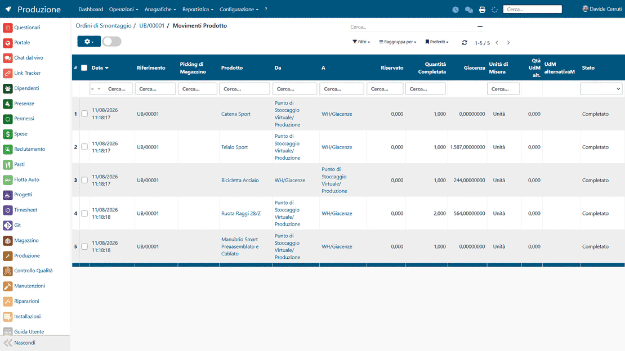Go back to Ordini di Smontaggio breadcrumb
The image size is (625, 351).
104,25
